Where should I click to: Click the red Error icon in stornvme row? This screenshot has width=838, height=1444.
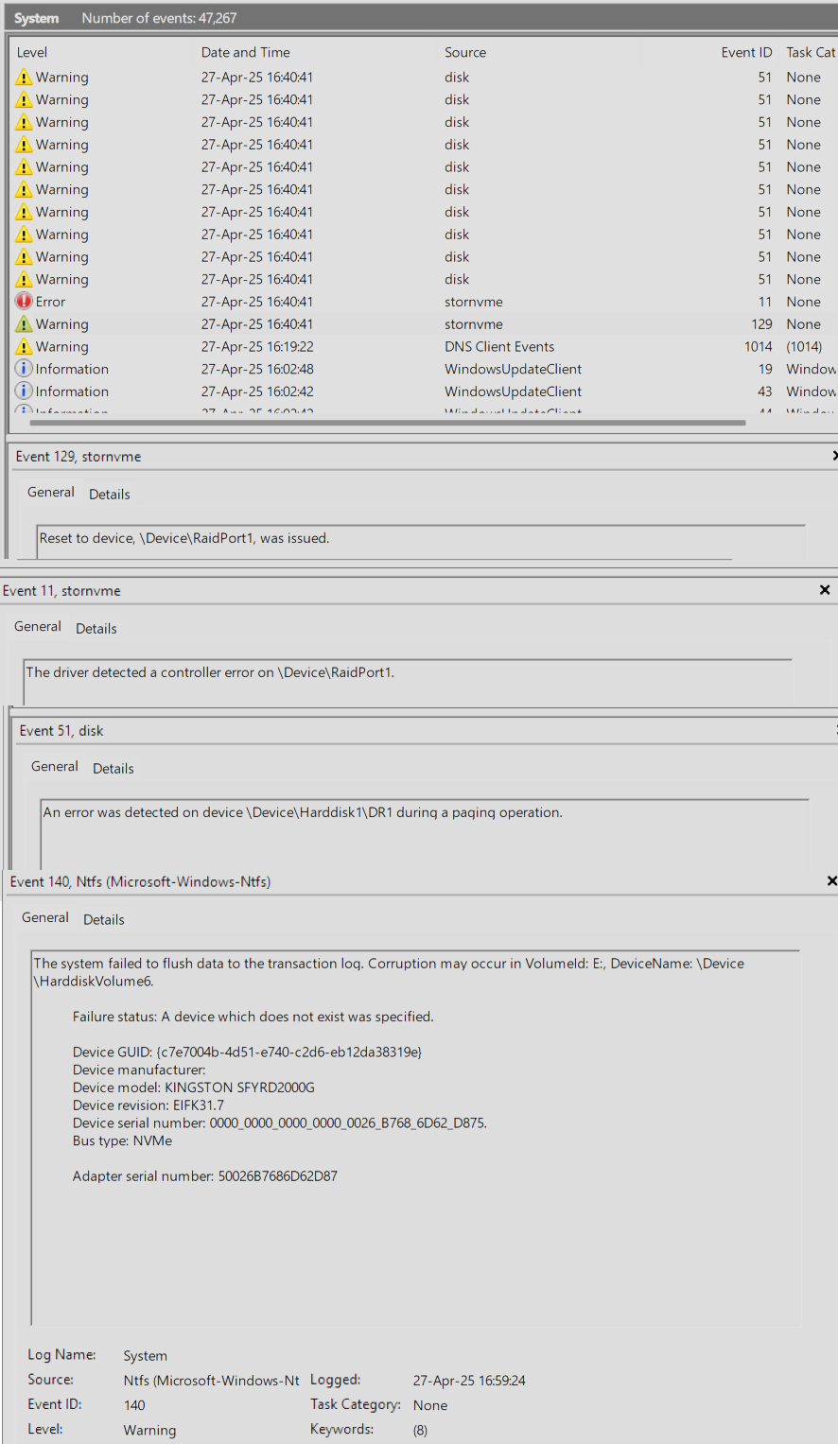coord(24,302)
